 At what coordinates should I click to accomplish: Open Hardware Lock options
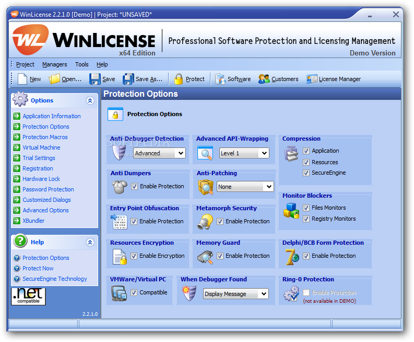pyautogui.click(x=41, y=179)
